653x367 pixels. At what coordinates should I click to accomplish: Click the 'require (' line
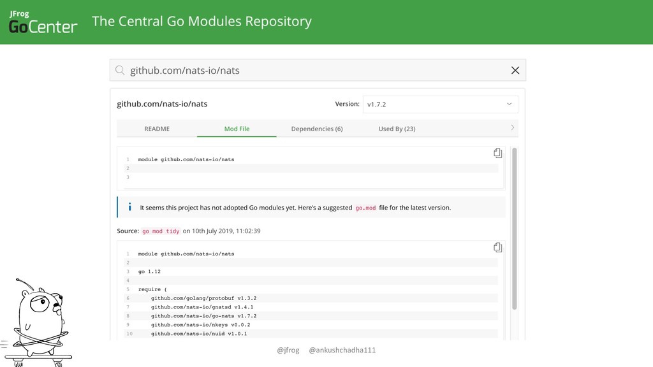tap(152, 290)
